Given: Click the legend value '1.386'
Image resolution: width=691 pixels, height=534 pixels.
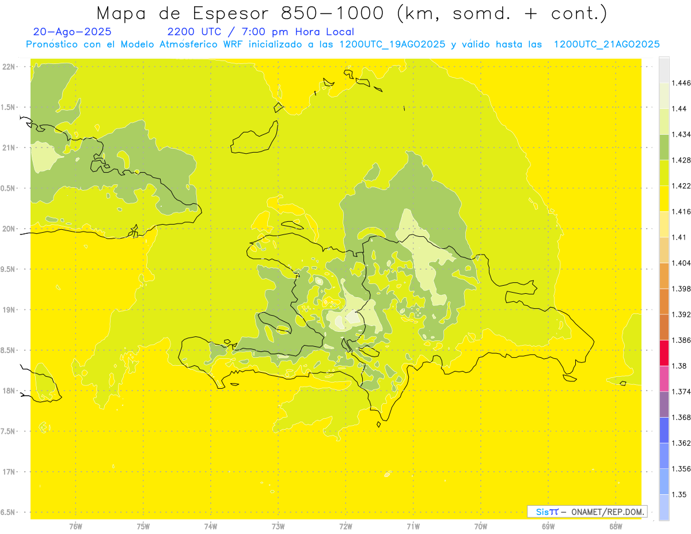Looking at the screenshot, I should click(680, 340).
